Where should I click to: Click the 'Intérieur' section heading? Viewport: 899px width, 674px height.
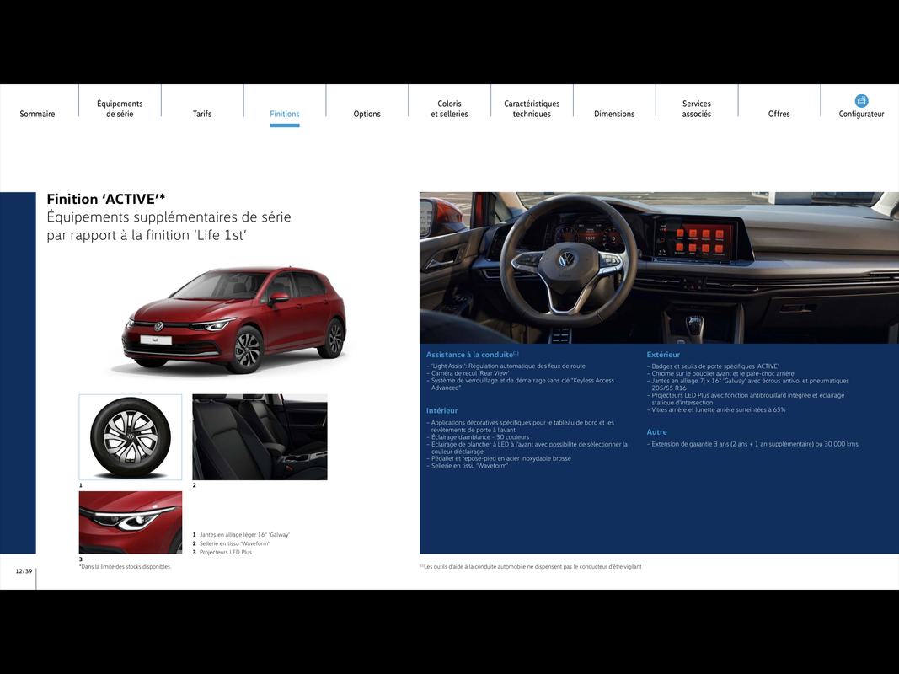click(442, 411)
